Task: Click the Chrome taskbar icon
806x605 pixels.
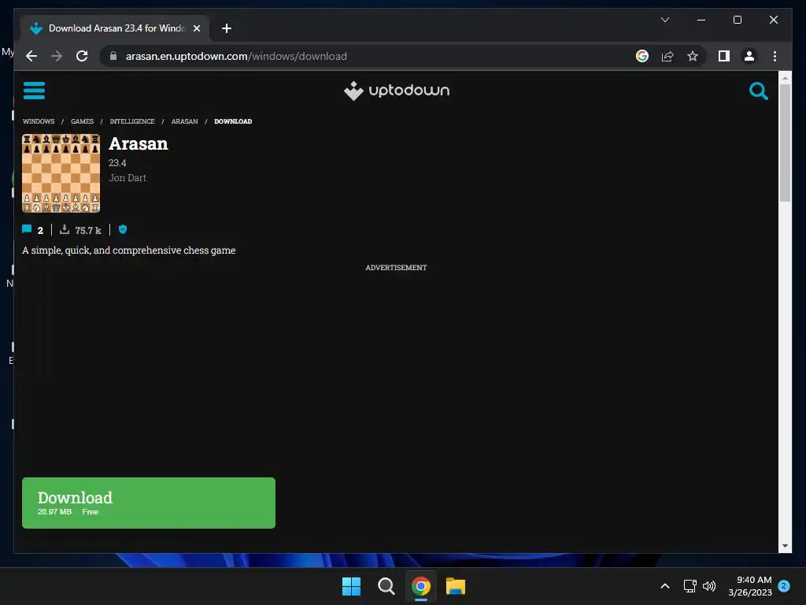Action: pyautogui.click(x=421, y=586)
